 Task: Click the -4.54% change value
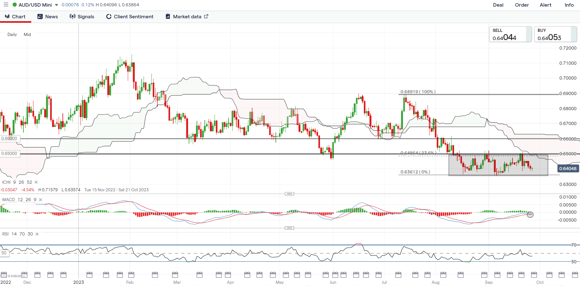(28, 190)
